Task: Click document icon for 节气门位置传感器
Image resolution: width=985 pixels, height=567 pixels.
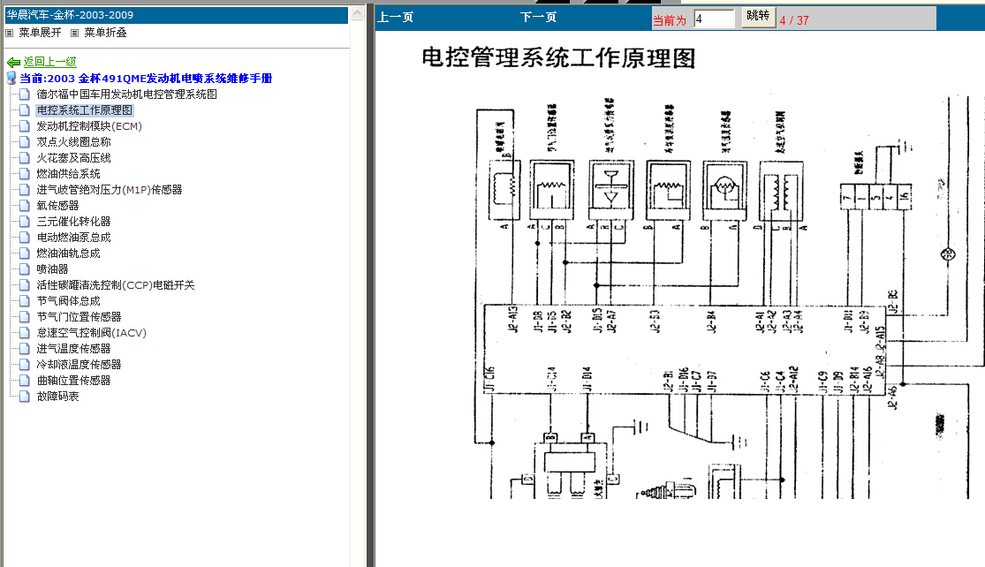Action: 25,317
